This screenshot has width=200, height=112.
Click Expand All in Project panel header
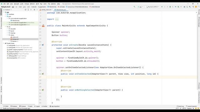[28, 10]
